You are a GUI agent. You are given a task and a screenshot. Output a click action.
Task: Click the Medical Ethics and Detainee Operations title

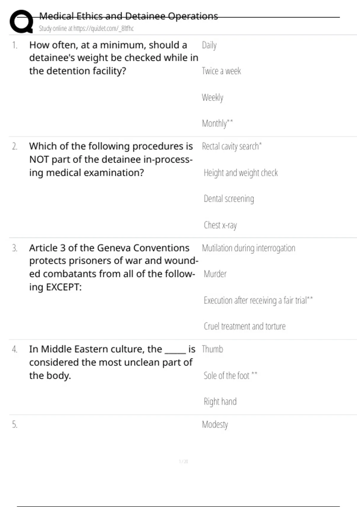pos(129,16)
